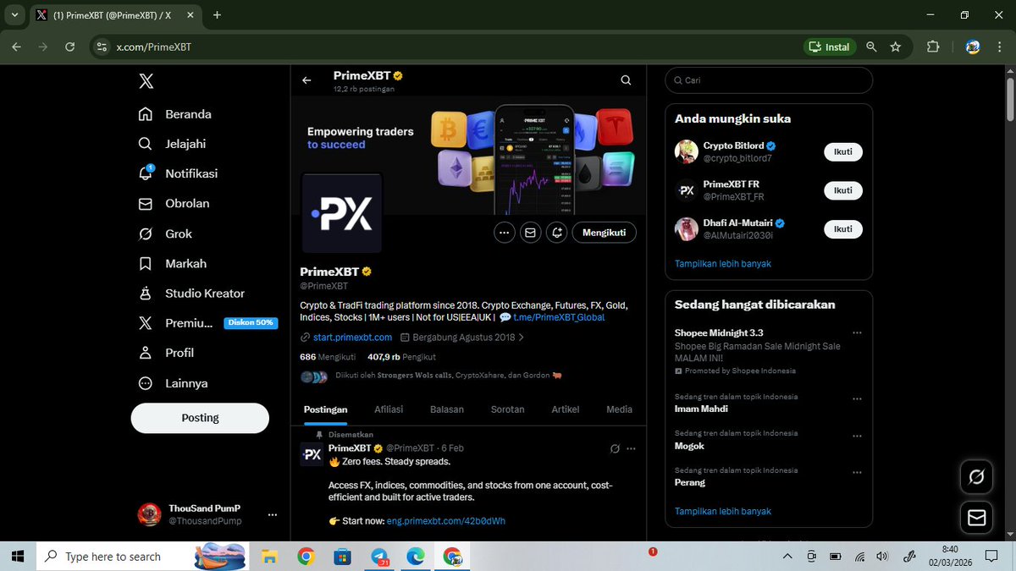Open Markah bookmarks

coord(173,264)
